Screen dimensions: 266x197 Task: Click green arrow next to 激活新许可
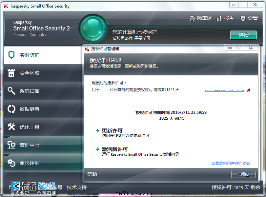(x=97, y=149)
